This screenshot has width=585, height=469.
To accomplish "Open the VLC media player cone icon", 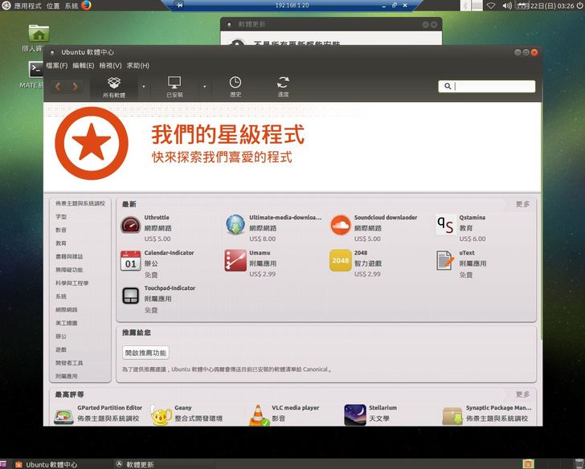I will 259,415.
